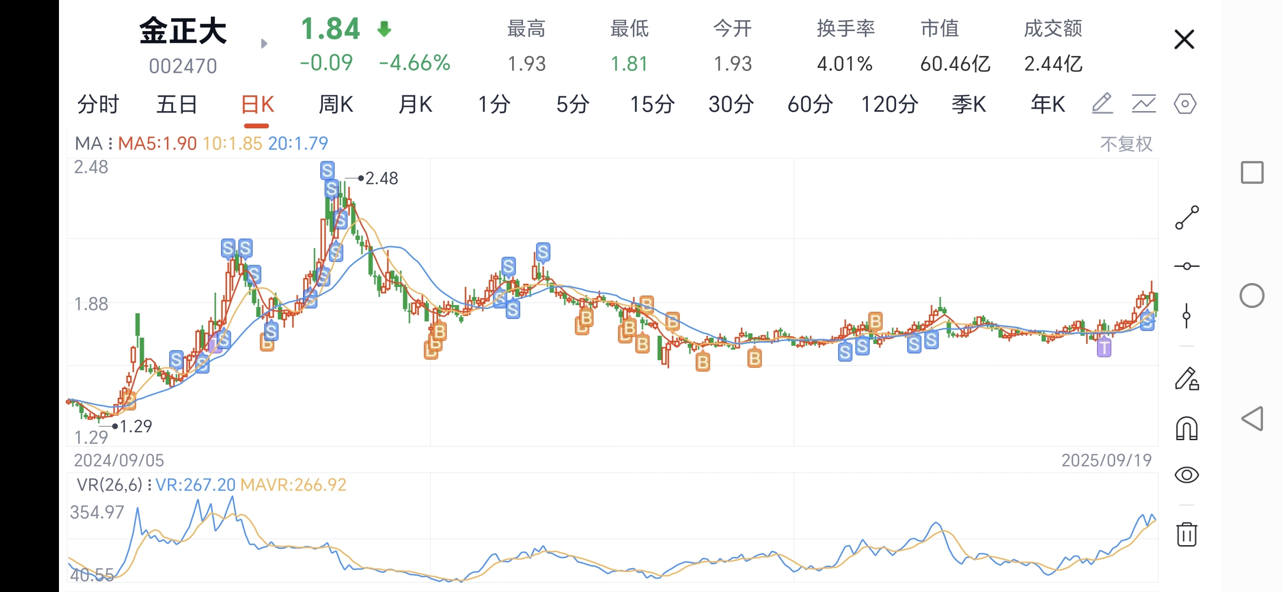Switch to 5分 chart tab
The image size is (1283, 592).
pyautogui.click(x=573, y=104)
